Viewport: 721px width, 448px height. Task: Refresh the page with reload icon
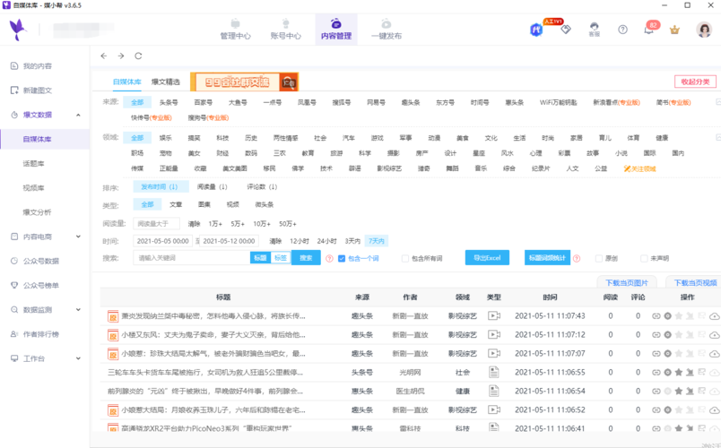coord(138,56)
